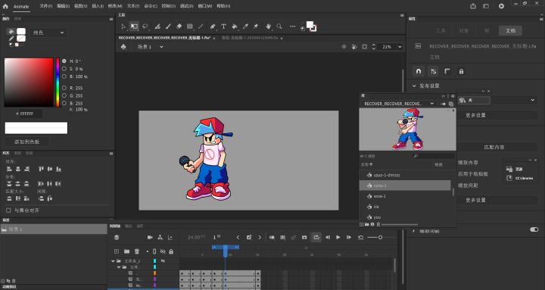Click the share icon in title bar

[x=473, y=6]
